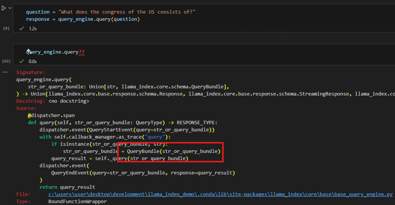Viewport: 395px width, 205px height.
Task: Click the response = query_engine.query(question) line
Action: [83, 19]
